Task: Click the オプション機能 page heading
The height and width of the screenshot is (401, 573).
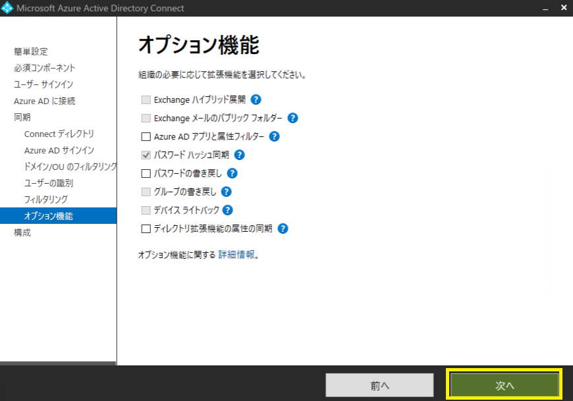Action: pos(199,45)
